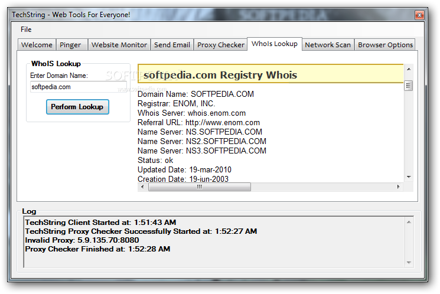Click the softpedia.com Registry Whois heading

click(220, 75)
